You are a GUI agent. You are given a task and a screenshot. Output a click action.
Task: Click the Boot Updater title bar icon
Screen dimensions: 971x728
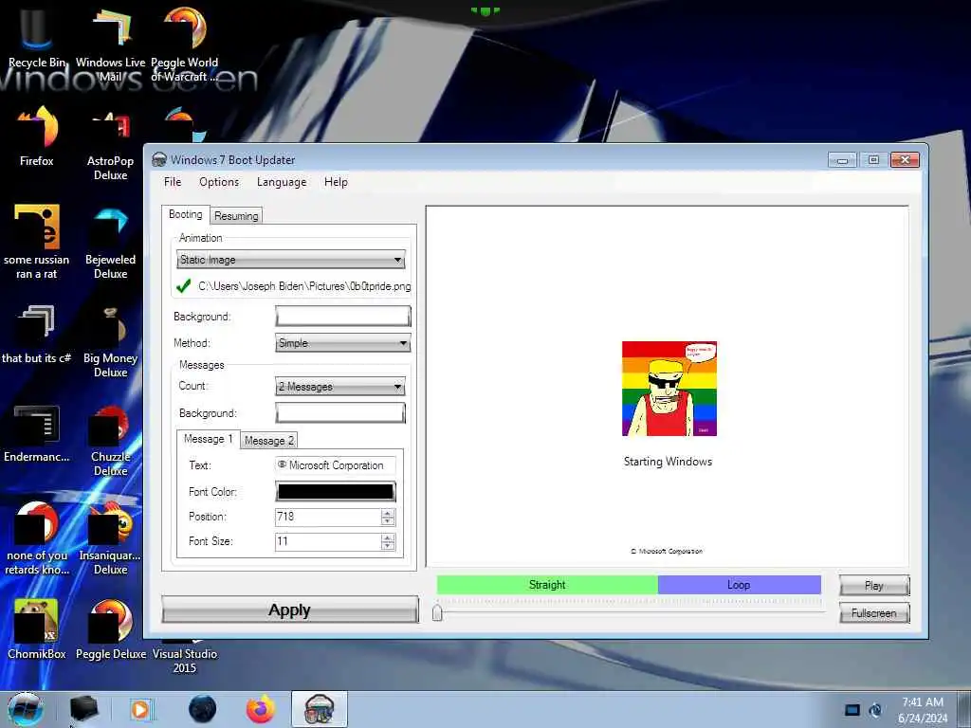159,159
